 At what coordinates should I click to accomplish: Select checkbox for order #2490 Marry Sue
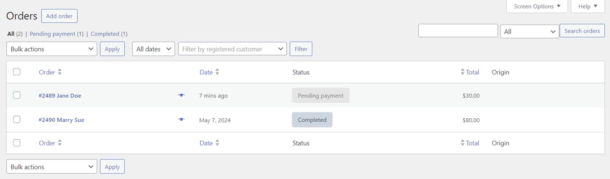[x=17, y=119]
